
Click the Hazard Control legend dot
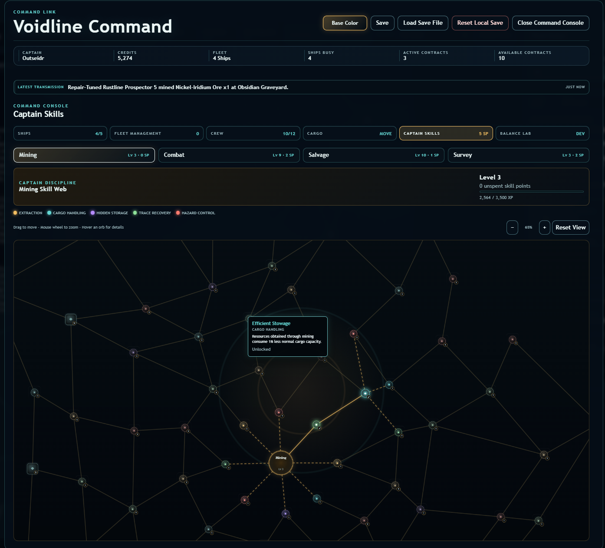(x=178, y=213)
